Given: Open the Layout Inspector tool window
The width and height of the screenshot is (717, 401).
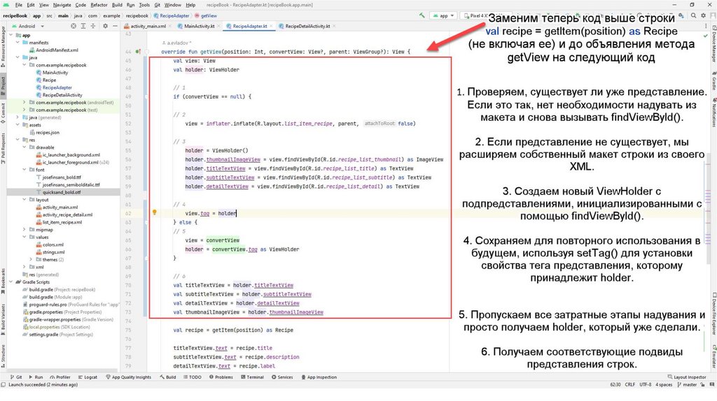Looking at the screenshot, I should [x=687, y=377].
